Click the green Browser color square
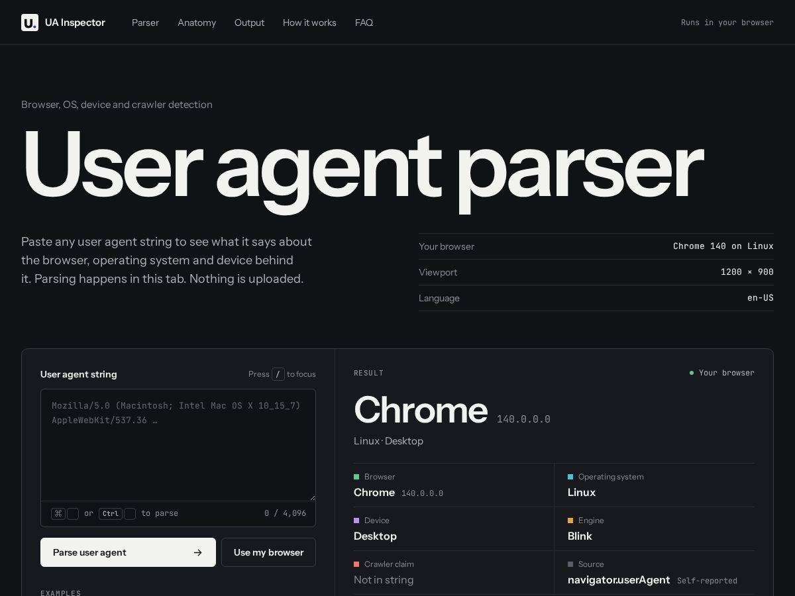The height and width of the screenshot is (596, 795). 356,477
